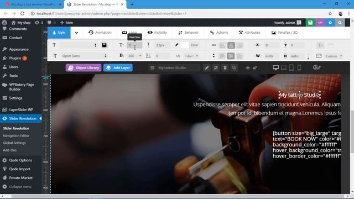The image size is (354, 199).
Task: Select the My tattoo Studio layer on canvas
Action: (x=299, y=95)
